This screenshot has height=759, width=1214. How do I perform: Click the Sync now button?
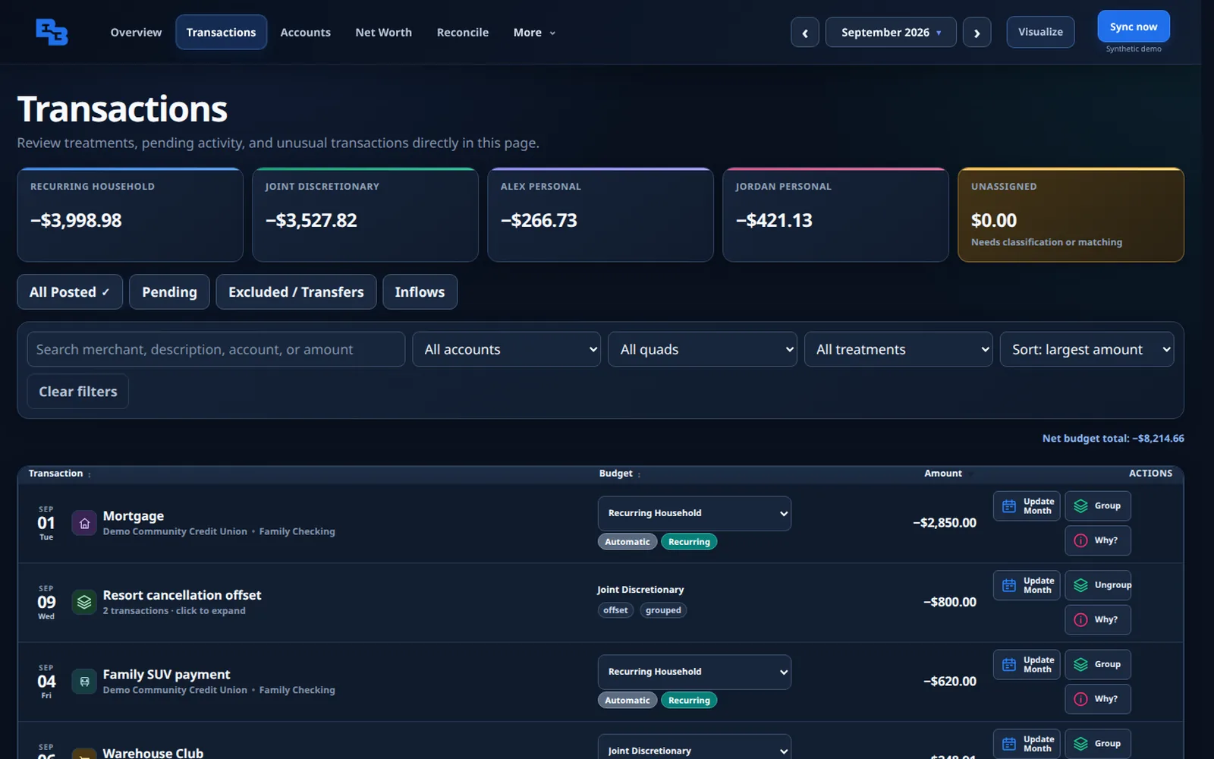[x=1134, y=27]
